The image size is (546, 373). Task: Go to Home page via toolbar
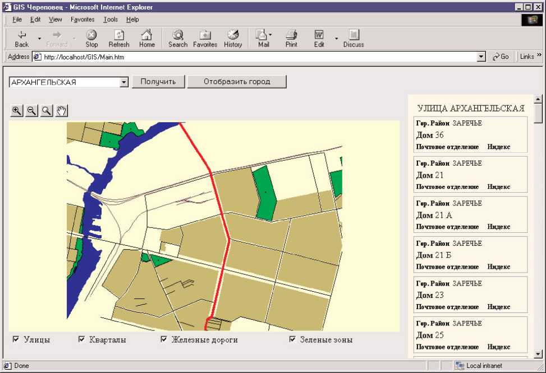147,38
